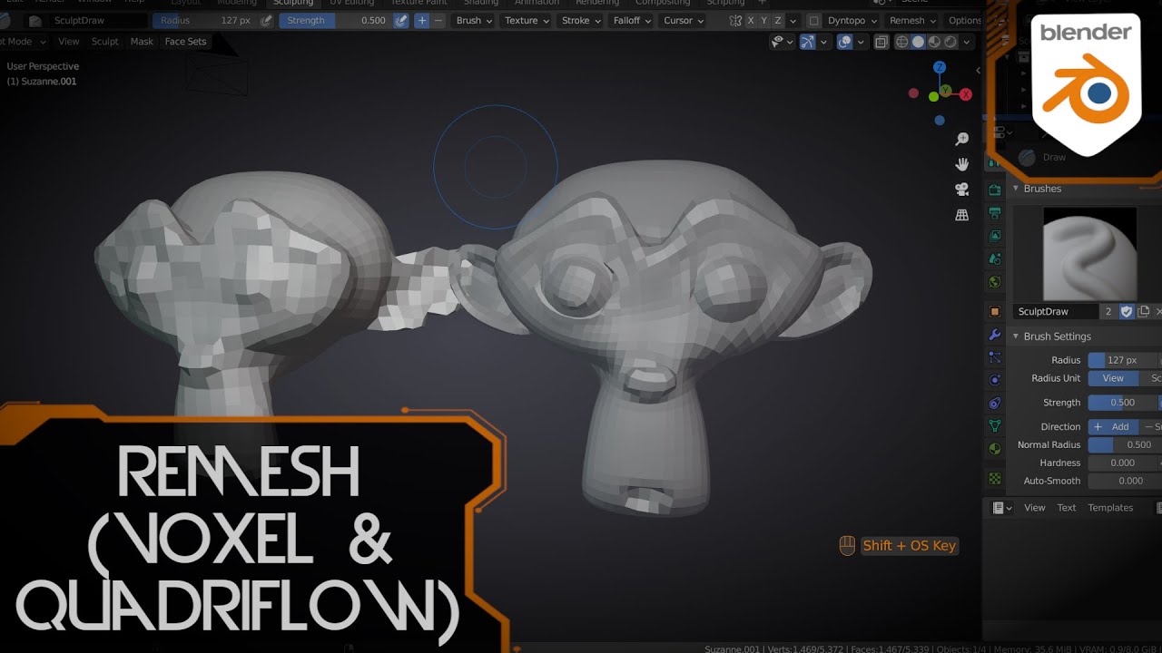Open Text menu in text editor
This screenshot has height=653, width=1162.
point(1067,508)
